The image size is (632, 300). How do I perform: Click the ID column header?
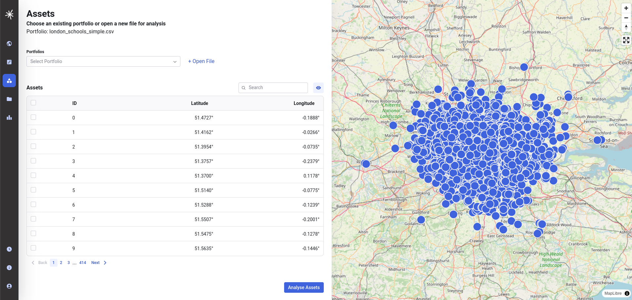point(75,103)
